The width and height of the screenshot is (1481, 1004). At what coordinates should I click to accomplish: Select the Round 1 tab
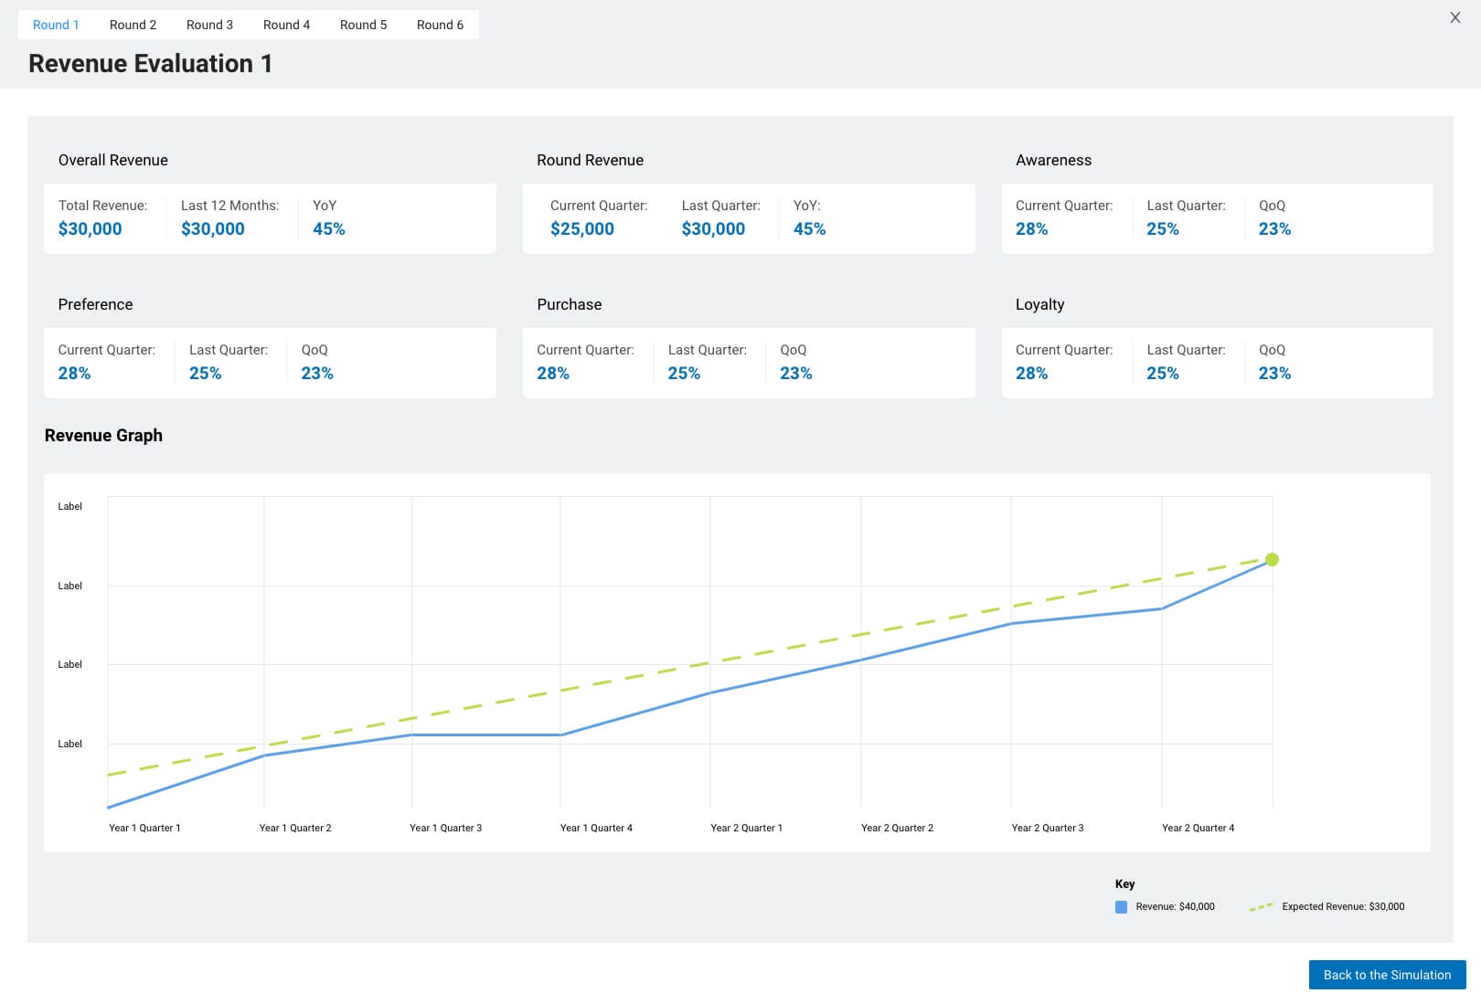click(56, 25)
